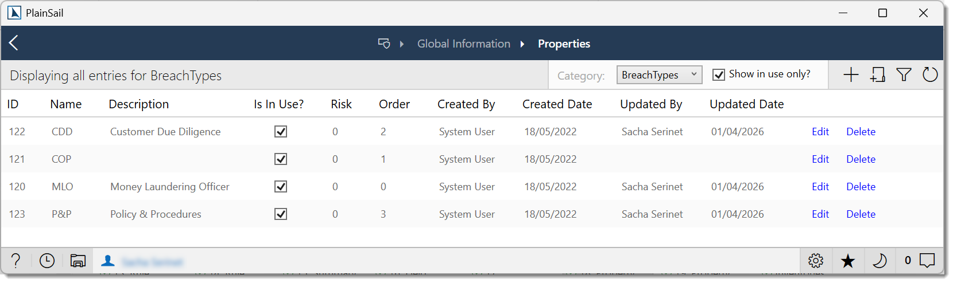Edit the Policy & Procedures entry
Screen dimensions: 953x283
pyautogui.click(x=820, y=214)
